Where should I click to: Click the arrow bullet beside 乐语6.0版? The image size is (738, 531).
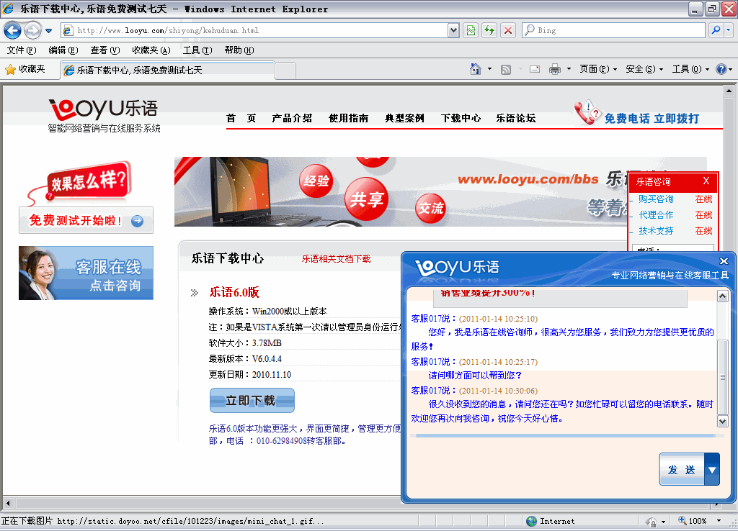194,293
